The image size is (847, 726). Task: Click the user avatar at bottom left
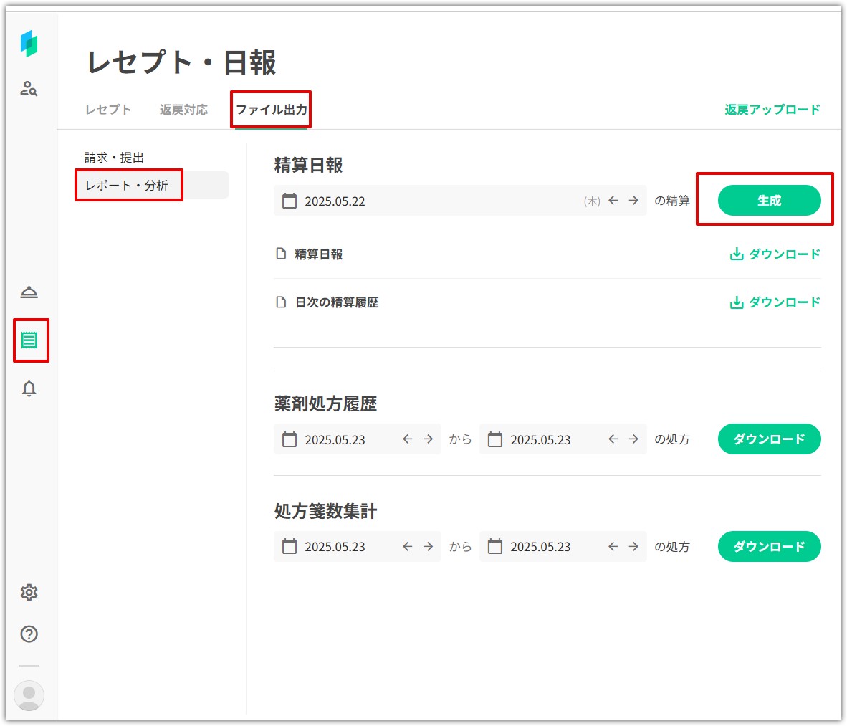coord(29,695)
